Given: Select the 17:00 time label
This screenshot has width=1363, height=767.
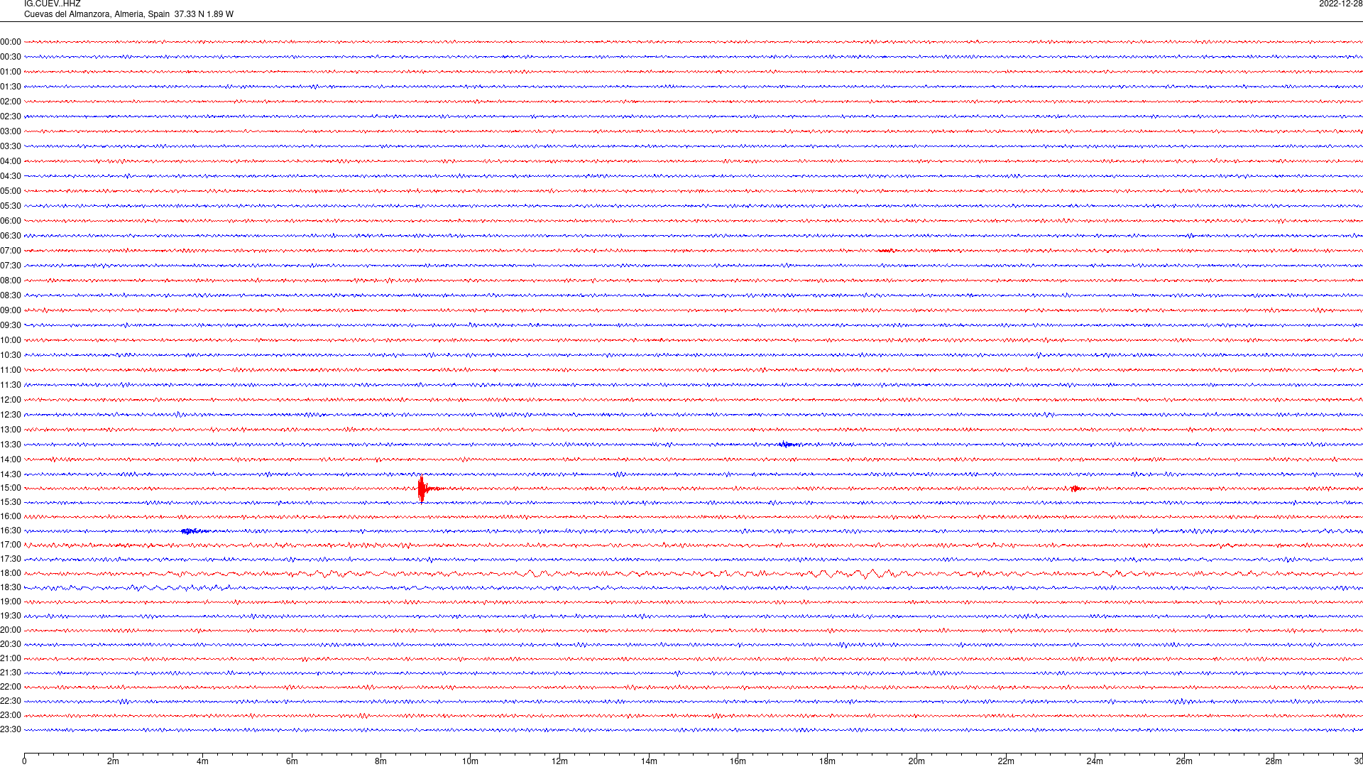Looking at the screenshot, I should [x=11, y=545].
